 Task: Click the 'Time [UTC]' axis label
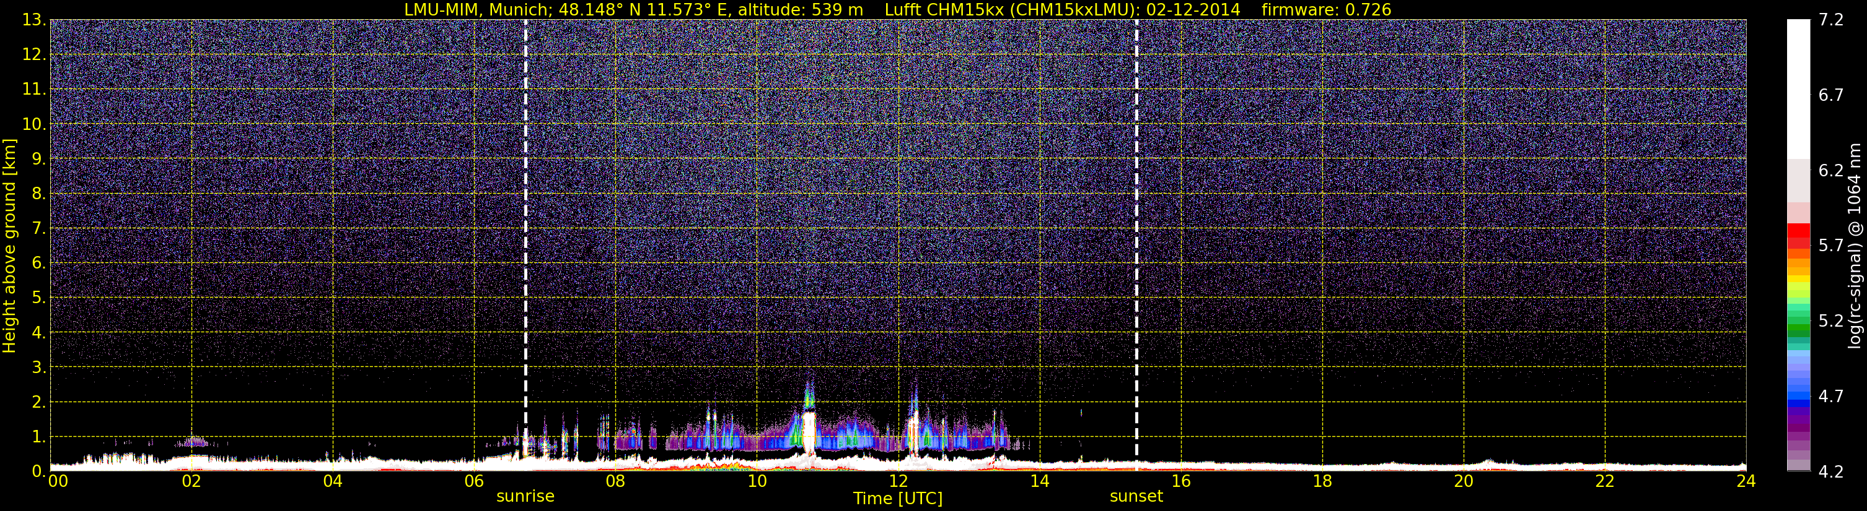click(898, 499)
